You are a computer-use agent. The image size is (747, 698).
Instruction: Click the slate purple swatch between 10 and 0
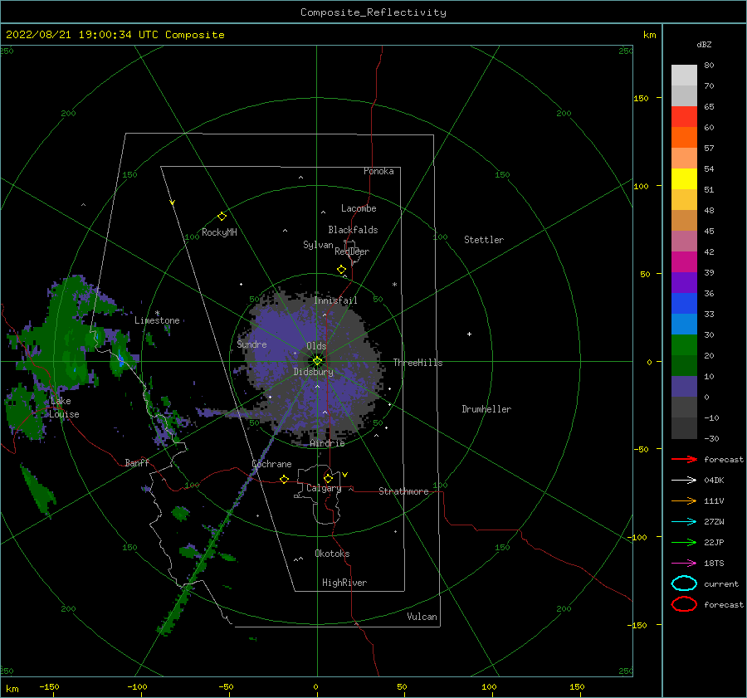684,387
